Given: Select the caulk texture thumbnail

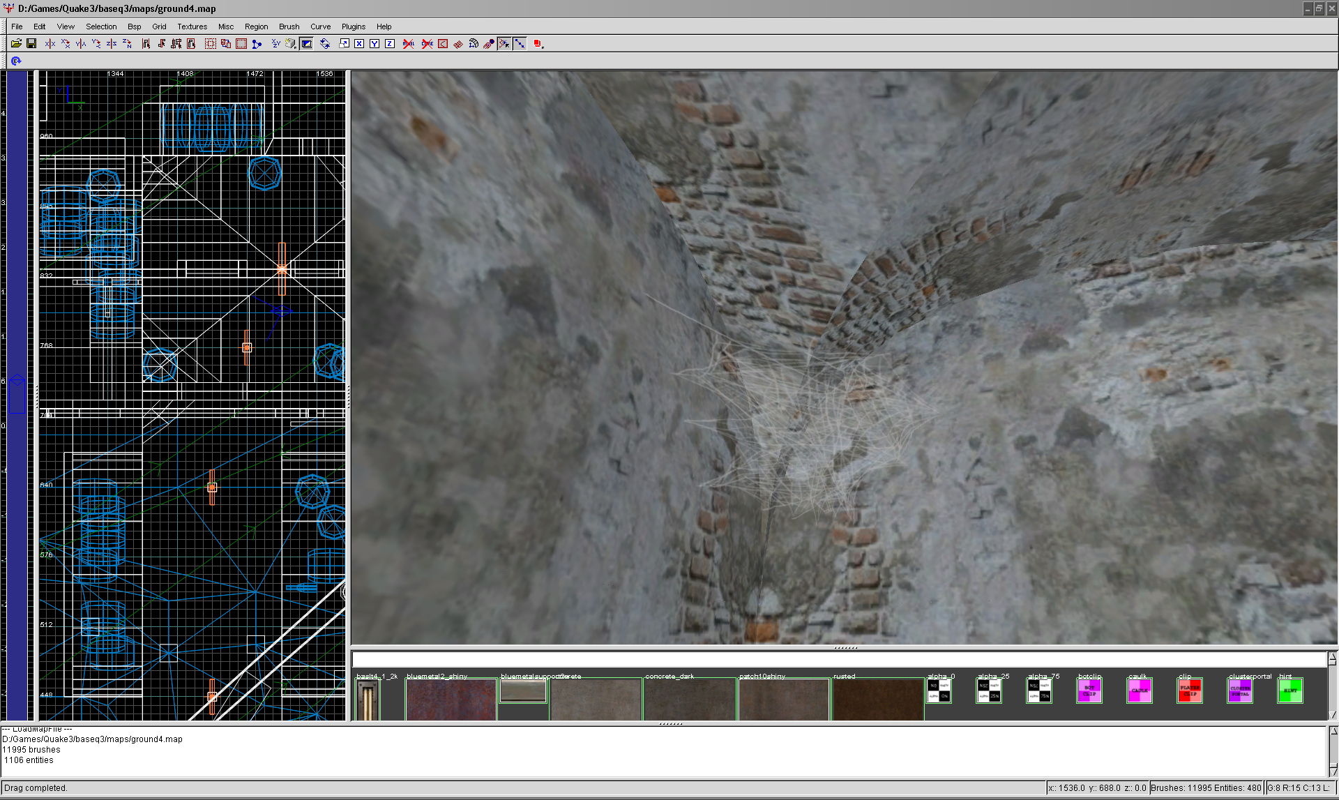Looking at the screenshot, I should (1139, 690).
